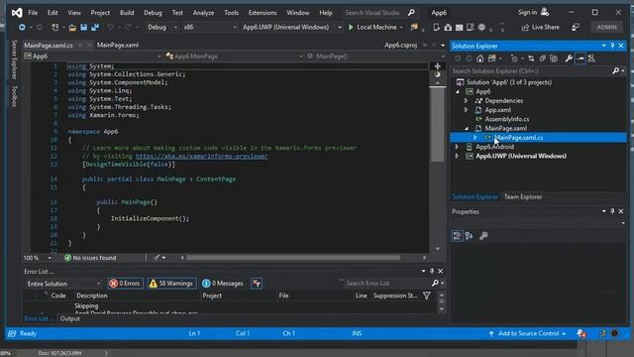634x357 pixels.
Task: Expand the Dependencies node
Action: tap(466, 101)
